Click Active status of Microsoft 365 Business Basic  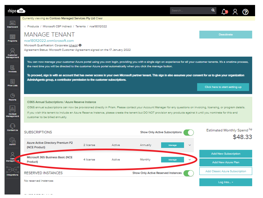coord(116,160)
